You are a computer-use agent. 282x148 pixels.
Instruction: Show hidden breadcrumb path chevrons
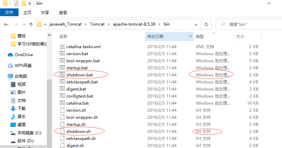pos(45,24)
